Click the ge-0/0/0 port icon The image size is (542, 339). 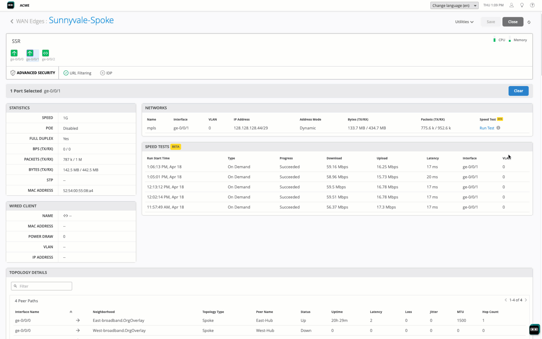[x=14, y=53]
